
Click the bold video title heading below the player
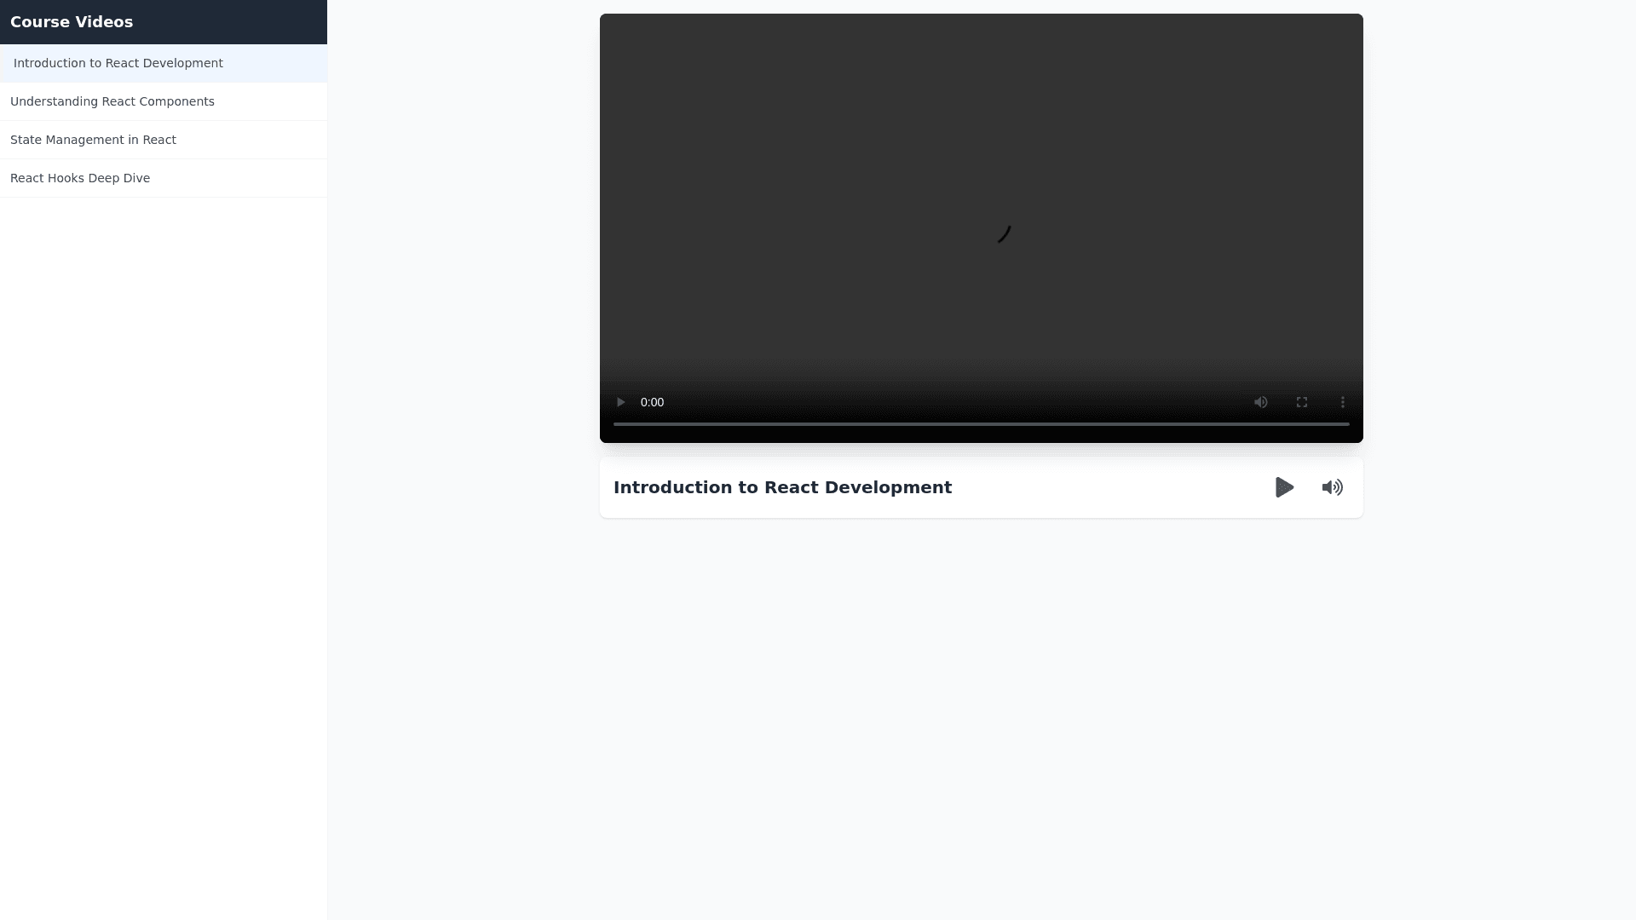click(782, 487)
